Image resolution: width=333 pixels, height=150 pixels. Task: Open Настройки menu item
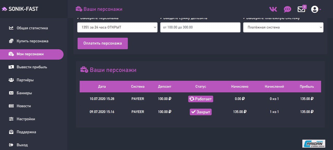pos(26,119)
